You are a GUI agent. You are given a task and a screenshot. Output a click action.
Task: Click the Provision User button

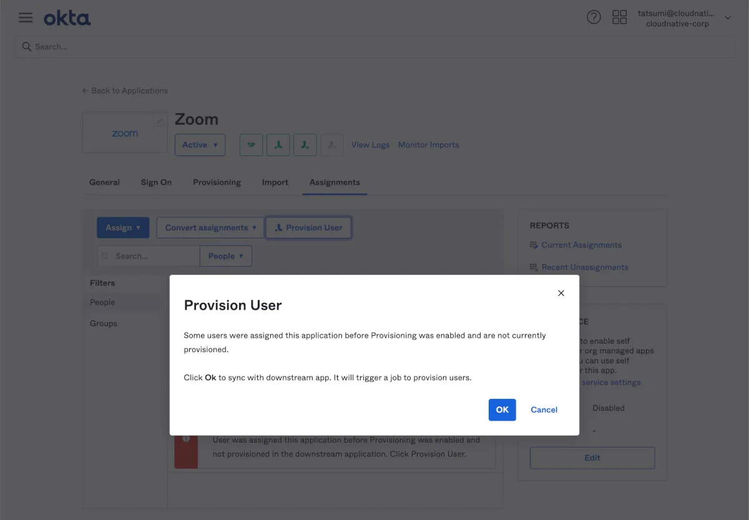pyautogui.click(x=308, y=228)
